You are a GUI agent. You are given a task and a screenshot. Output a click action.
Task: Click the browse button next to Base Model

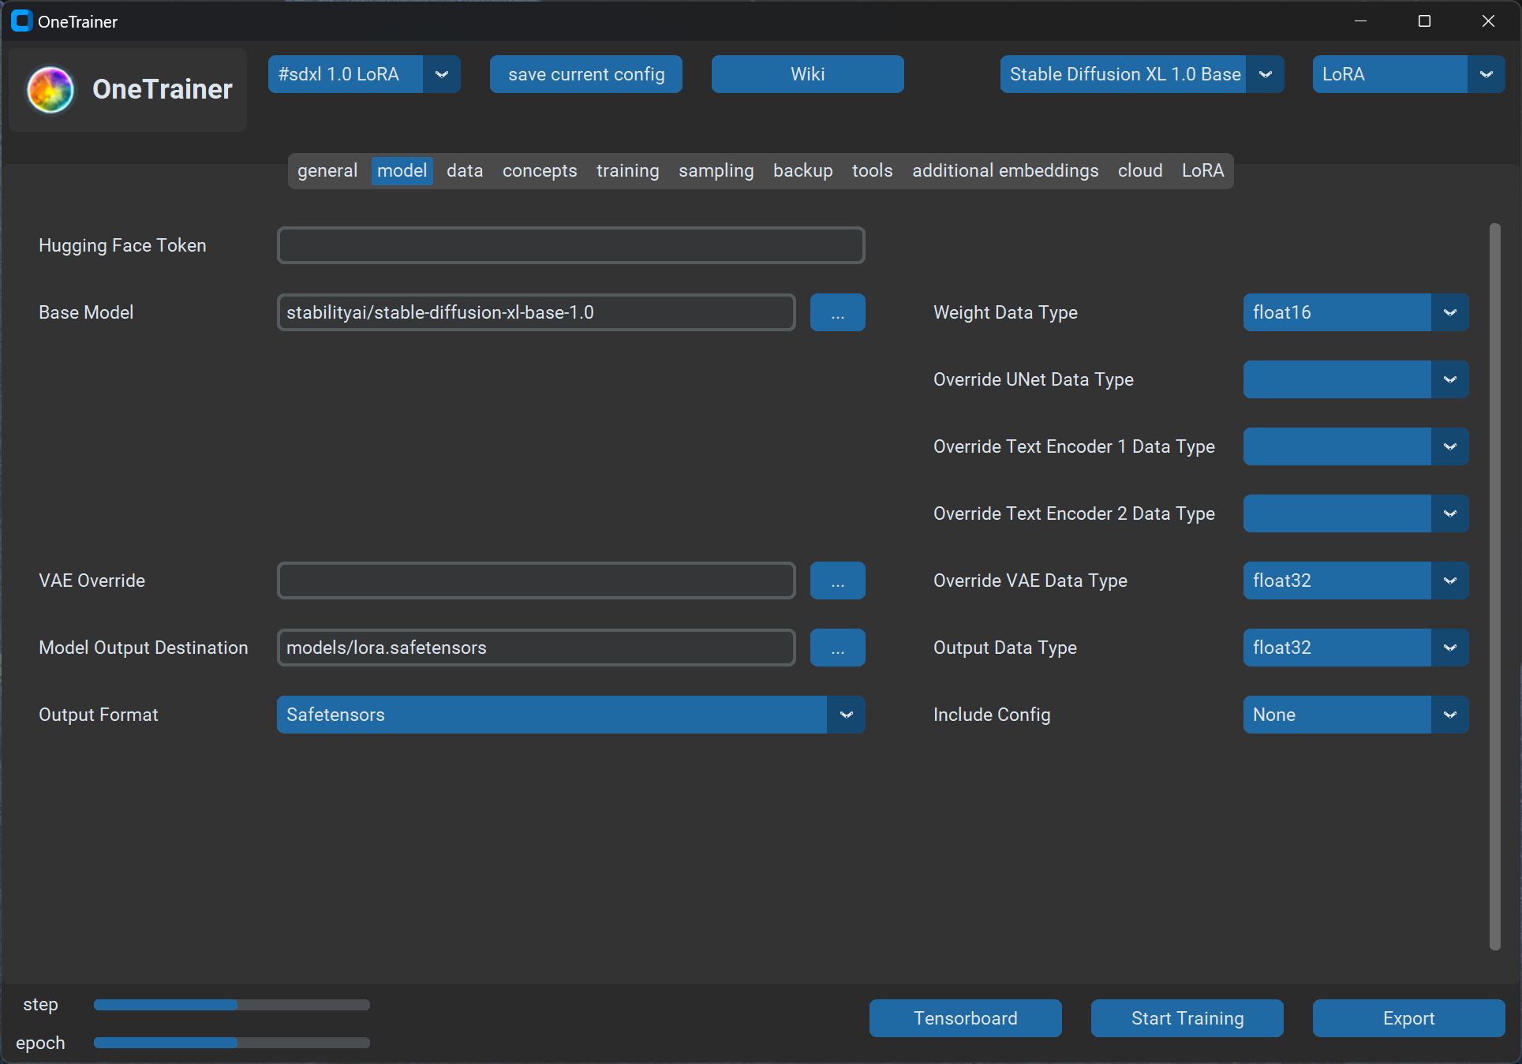[x=837, y=312]
